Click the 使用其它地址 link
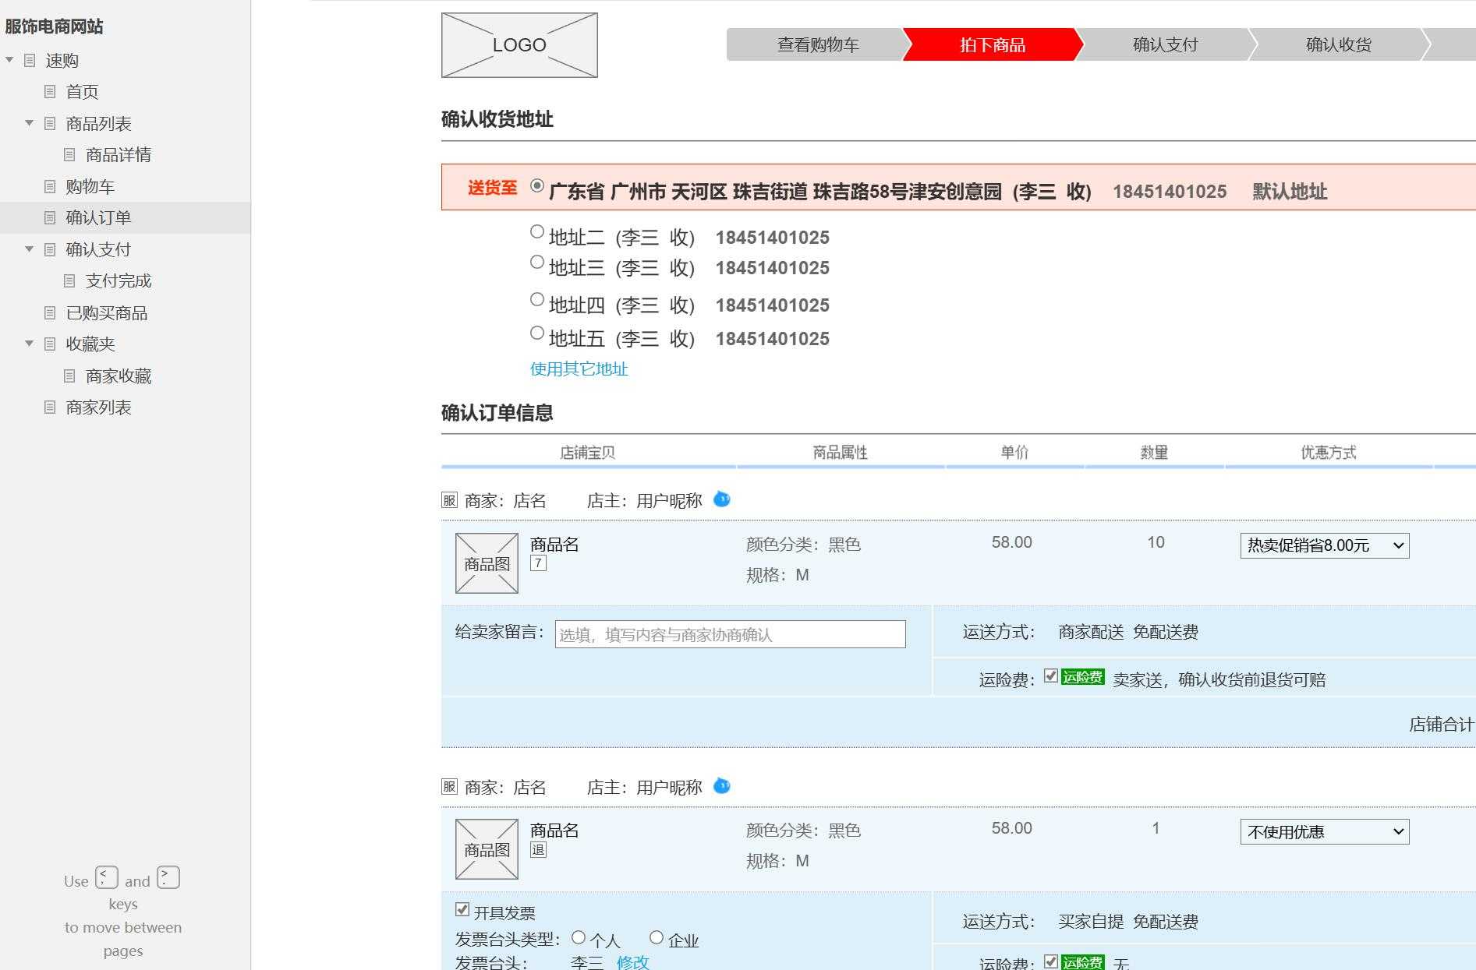 (579, 369)
